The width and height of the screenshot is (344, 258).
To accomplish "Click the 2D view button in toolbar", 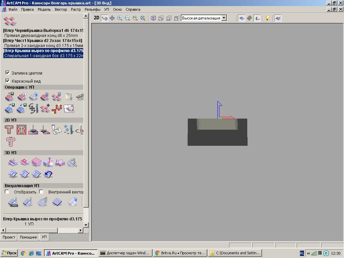I will pos(96,18).
